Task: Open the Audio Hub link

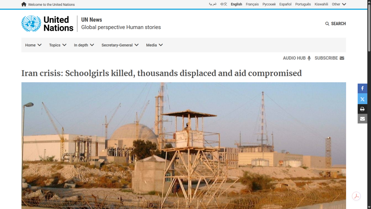Action: [x=296, y=58]
